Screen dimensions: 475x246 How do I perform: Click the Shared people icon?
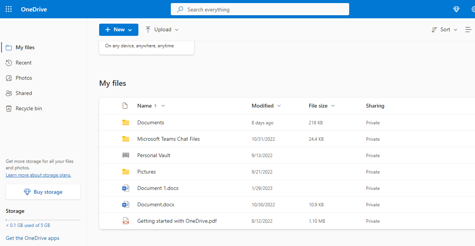pyautogui.click(x=9, y=93)
